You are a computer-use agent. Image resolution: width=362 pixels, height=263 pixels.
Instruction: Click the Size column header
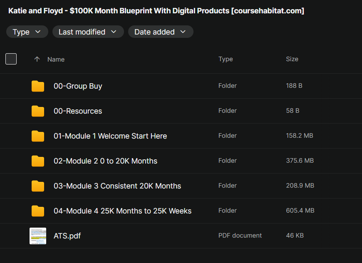click(292, 59)
